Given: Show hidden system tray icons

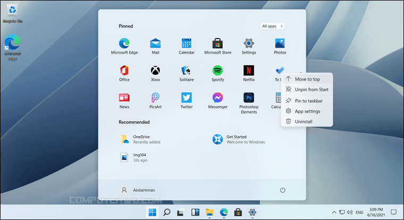Looking at the screenshot, I should pyautogui.click(x=334, y=212).
